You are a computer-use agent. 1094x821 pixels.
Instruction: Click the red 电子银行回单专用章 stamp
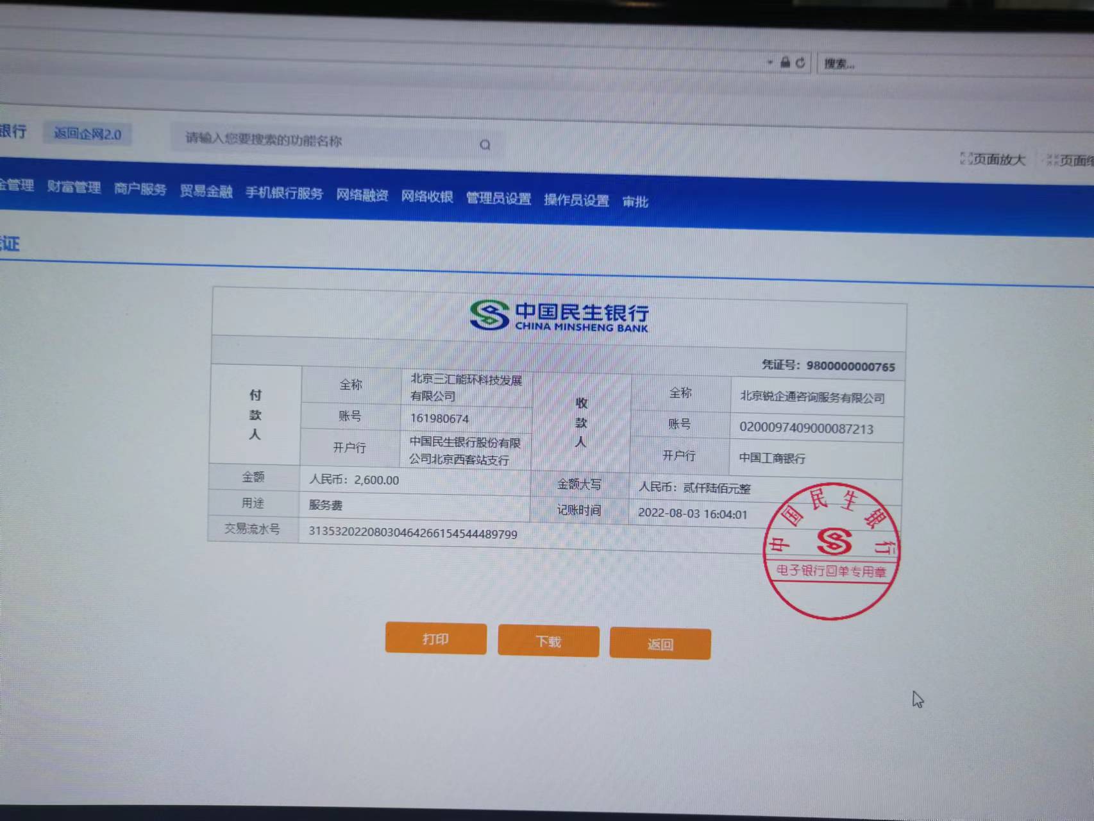pyautogui.click(x=832, y=551)
